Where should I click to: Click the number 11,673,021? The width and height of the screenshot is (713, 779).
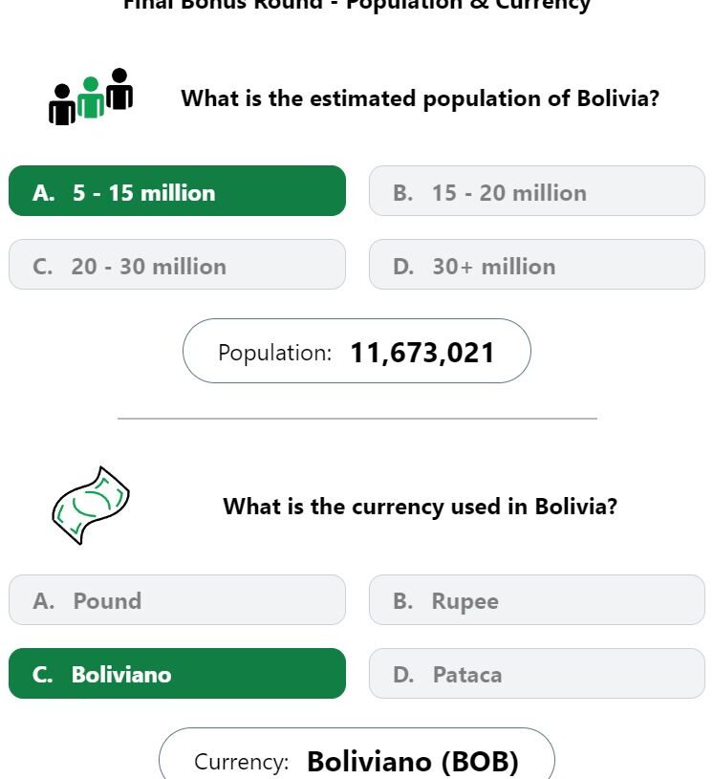pyautogui.click(x=422, y=353)
